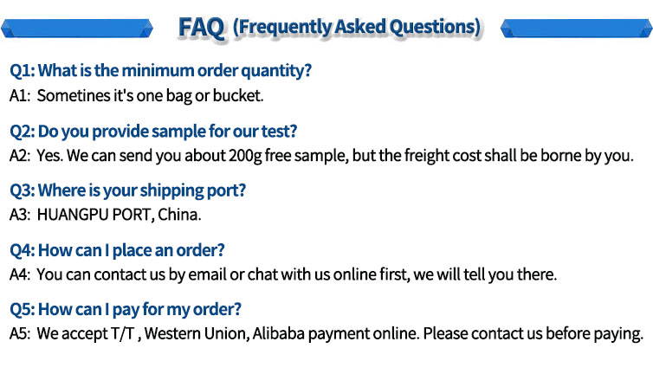Screen dimensions: 653x374
Task: Select the Q5 pay for order question
Action: 125,309
